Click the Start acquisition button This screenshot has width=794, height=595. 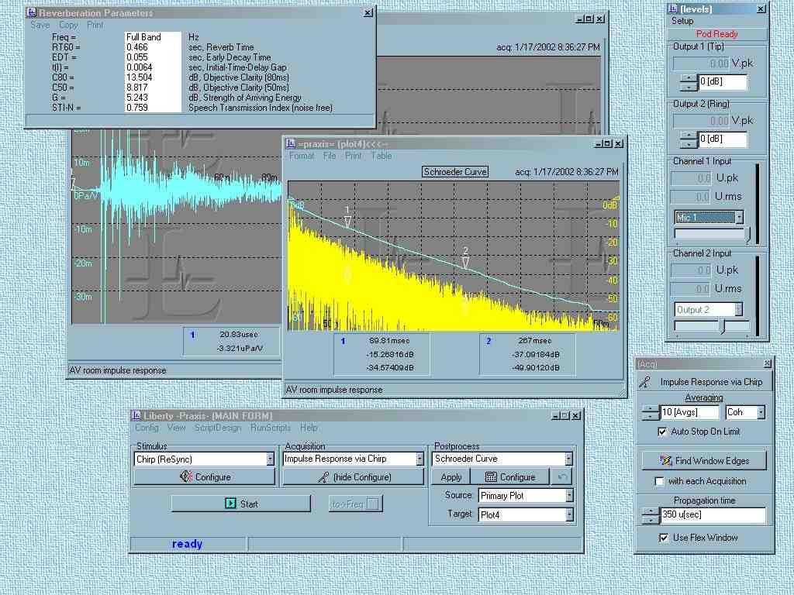(240, 504)
